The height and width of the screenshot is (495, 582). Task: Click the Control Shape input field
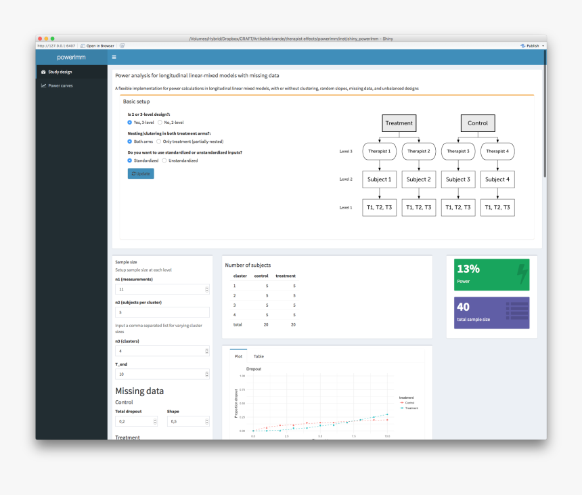click(188, 421)
